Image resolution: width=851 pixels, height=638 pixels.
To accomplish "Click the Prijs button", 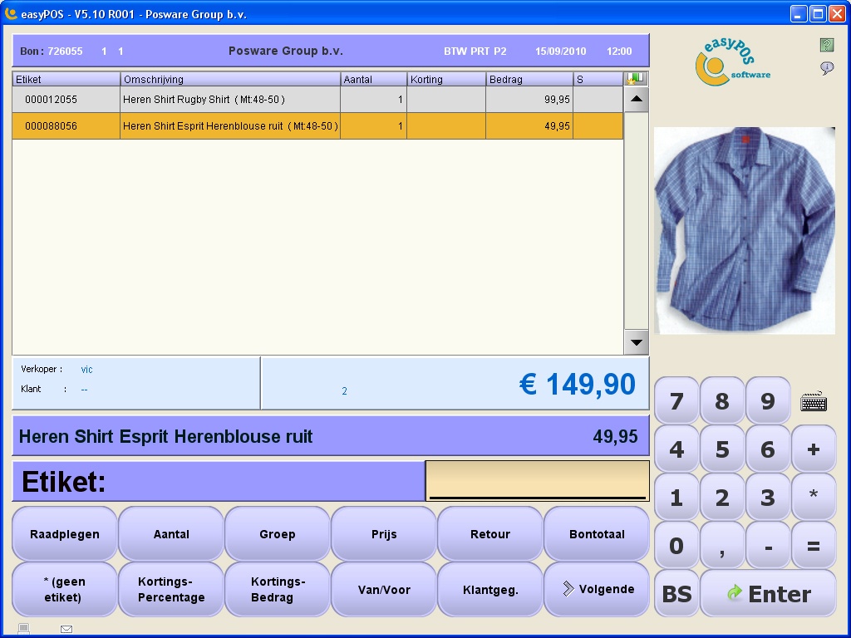I will 384,534.
